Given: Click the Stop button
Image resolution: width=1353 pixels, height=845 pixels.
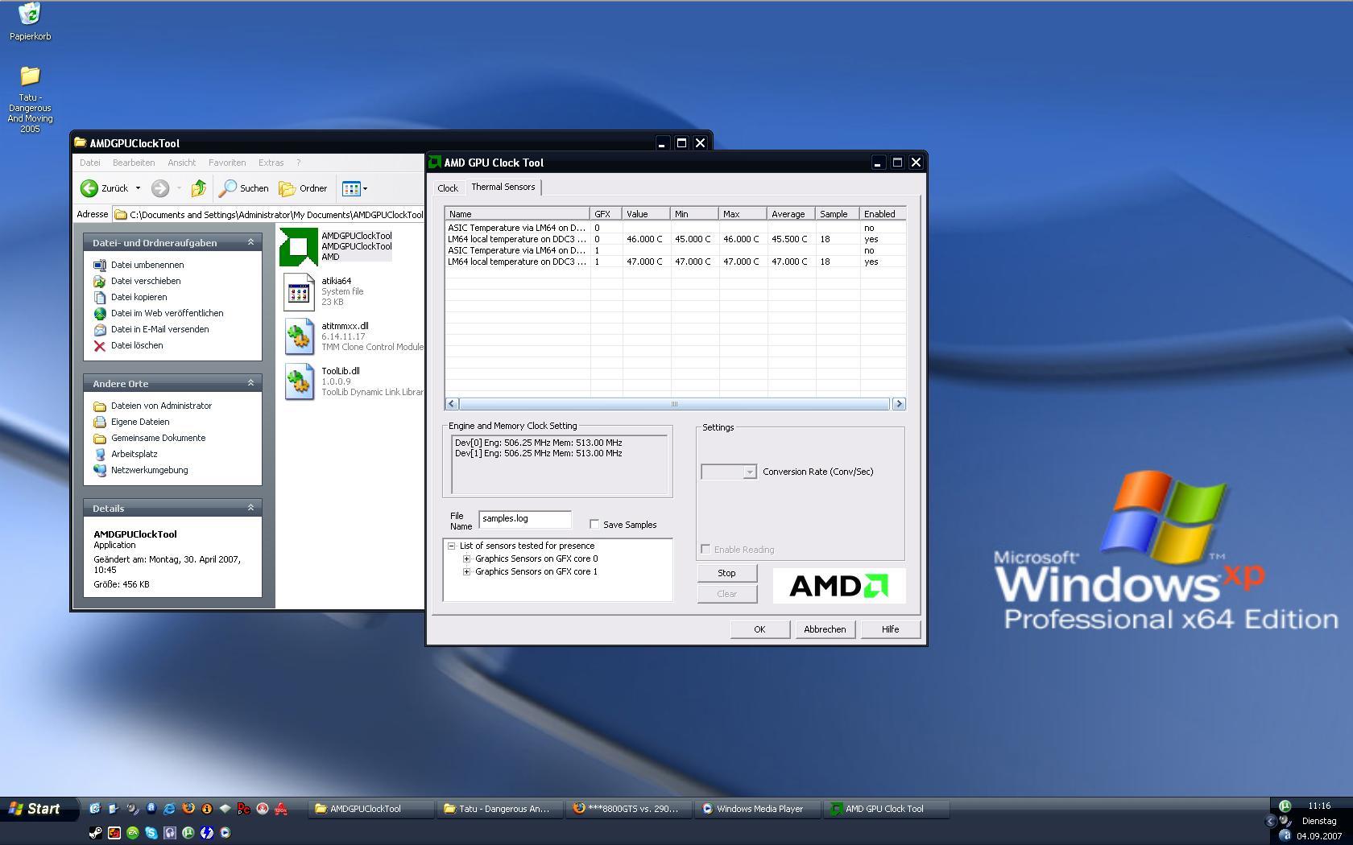Looking at the screenshot, I should 727,573.
